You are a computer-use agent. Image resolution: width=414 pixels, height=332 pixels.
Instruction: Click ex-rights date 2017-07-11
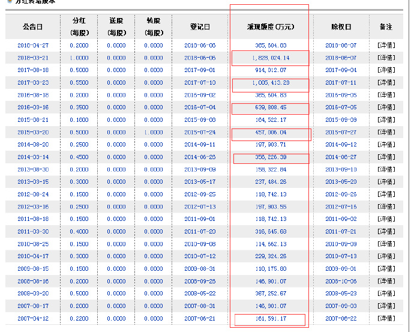tap(341, 83)
